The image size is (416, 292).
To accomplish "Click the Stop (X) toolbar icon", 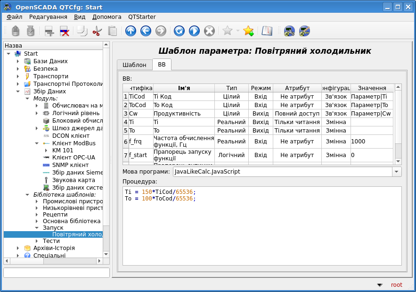I will [x=209, y=31].
